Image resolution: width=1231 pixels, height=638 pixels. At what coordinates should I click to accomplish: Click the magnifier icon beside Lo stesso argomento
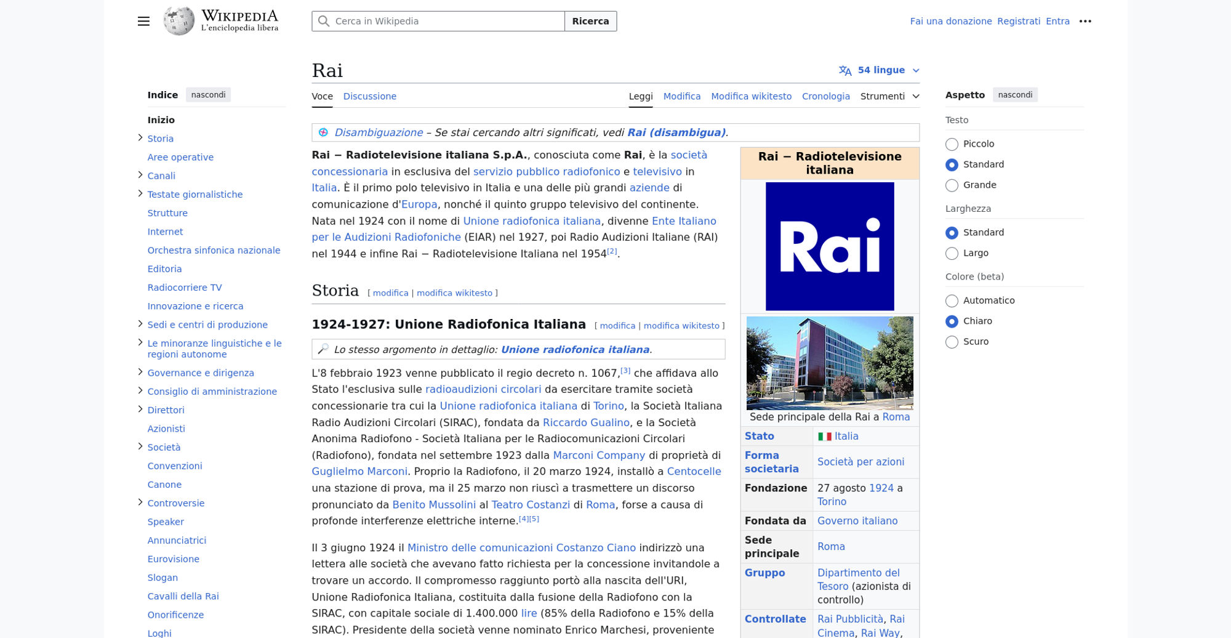click(x=323, y=349)
